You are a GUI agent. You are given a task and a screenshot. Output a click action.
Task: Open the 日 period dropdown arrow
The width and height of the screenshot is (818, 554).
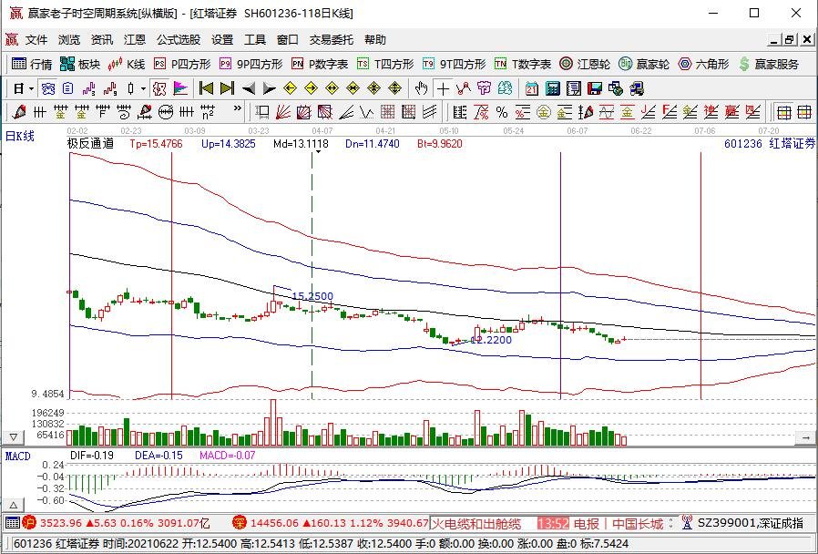(x=31, y=88)
